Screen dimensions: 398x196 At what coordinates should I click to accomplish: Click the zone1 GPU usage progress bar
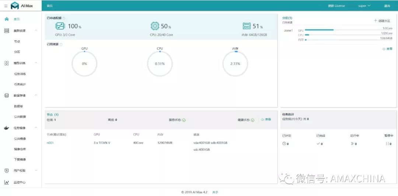(x=349, y=30)
